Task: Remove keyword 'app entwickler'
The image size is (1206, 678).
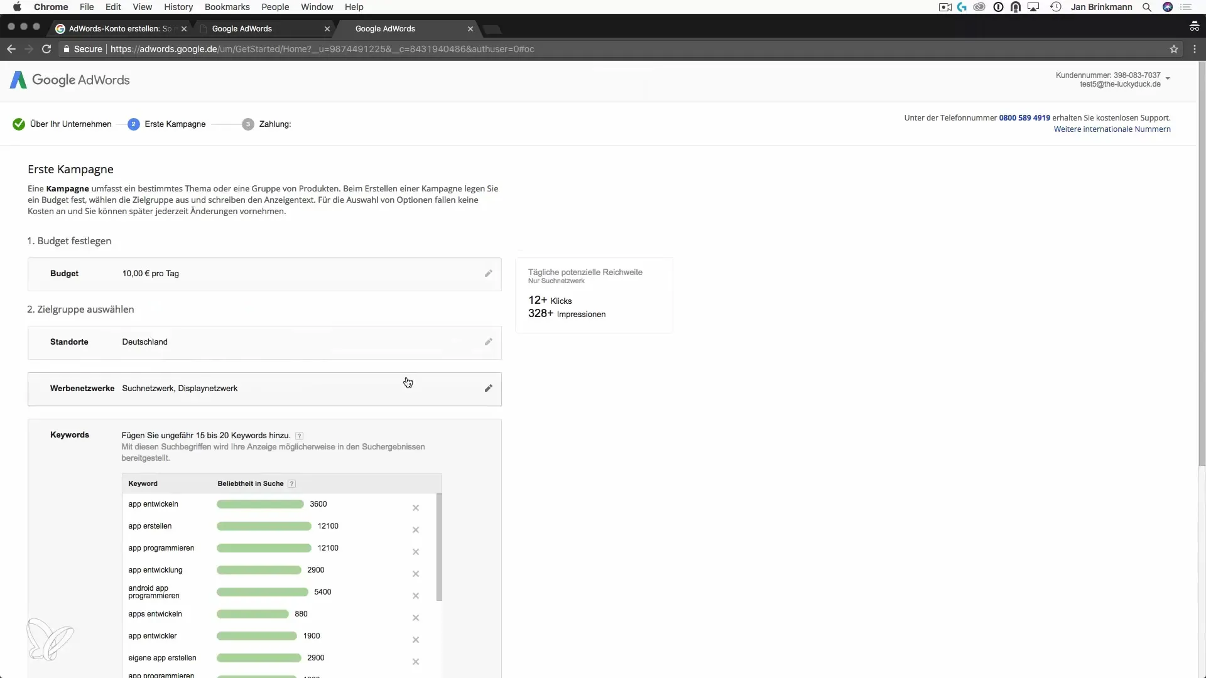Action: 415,640
